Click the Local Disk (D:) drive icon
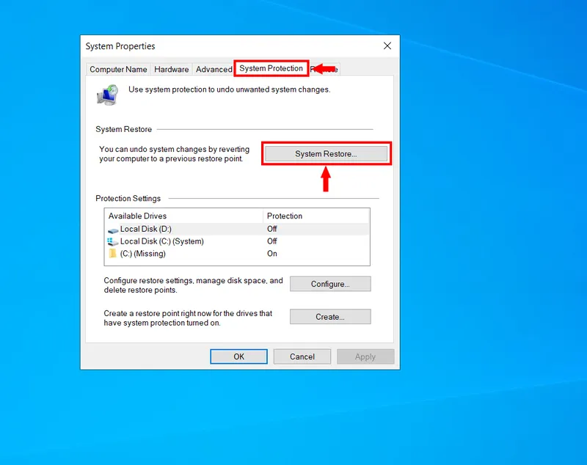This screenshot has width=587, height=465. (113, 229)
